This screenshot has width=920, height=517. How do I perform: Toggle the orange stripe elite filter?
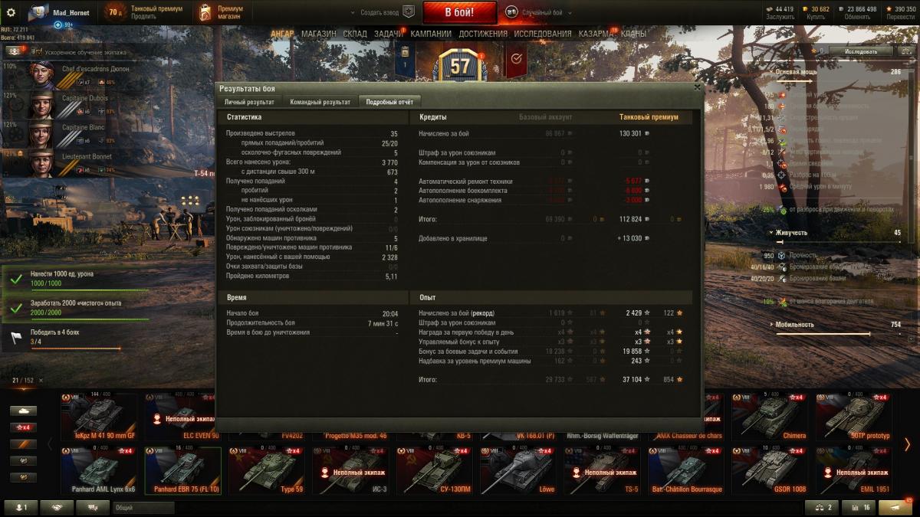click(x=23, y=444)
